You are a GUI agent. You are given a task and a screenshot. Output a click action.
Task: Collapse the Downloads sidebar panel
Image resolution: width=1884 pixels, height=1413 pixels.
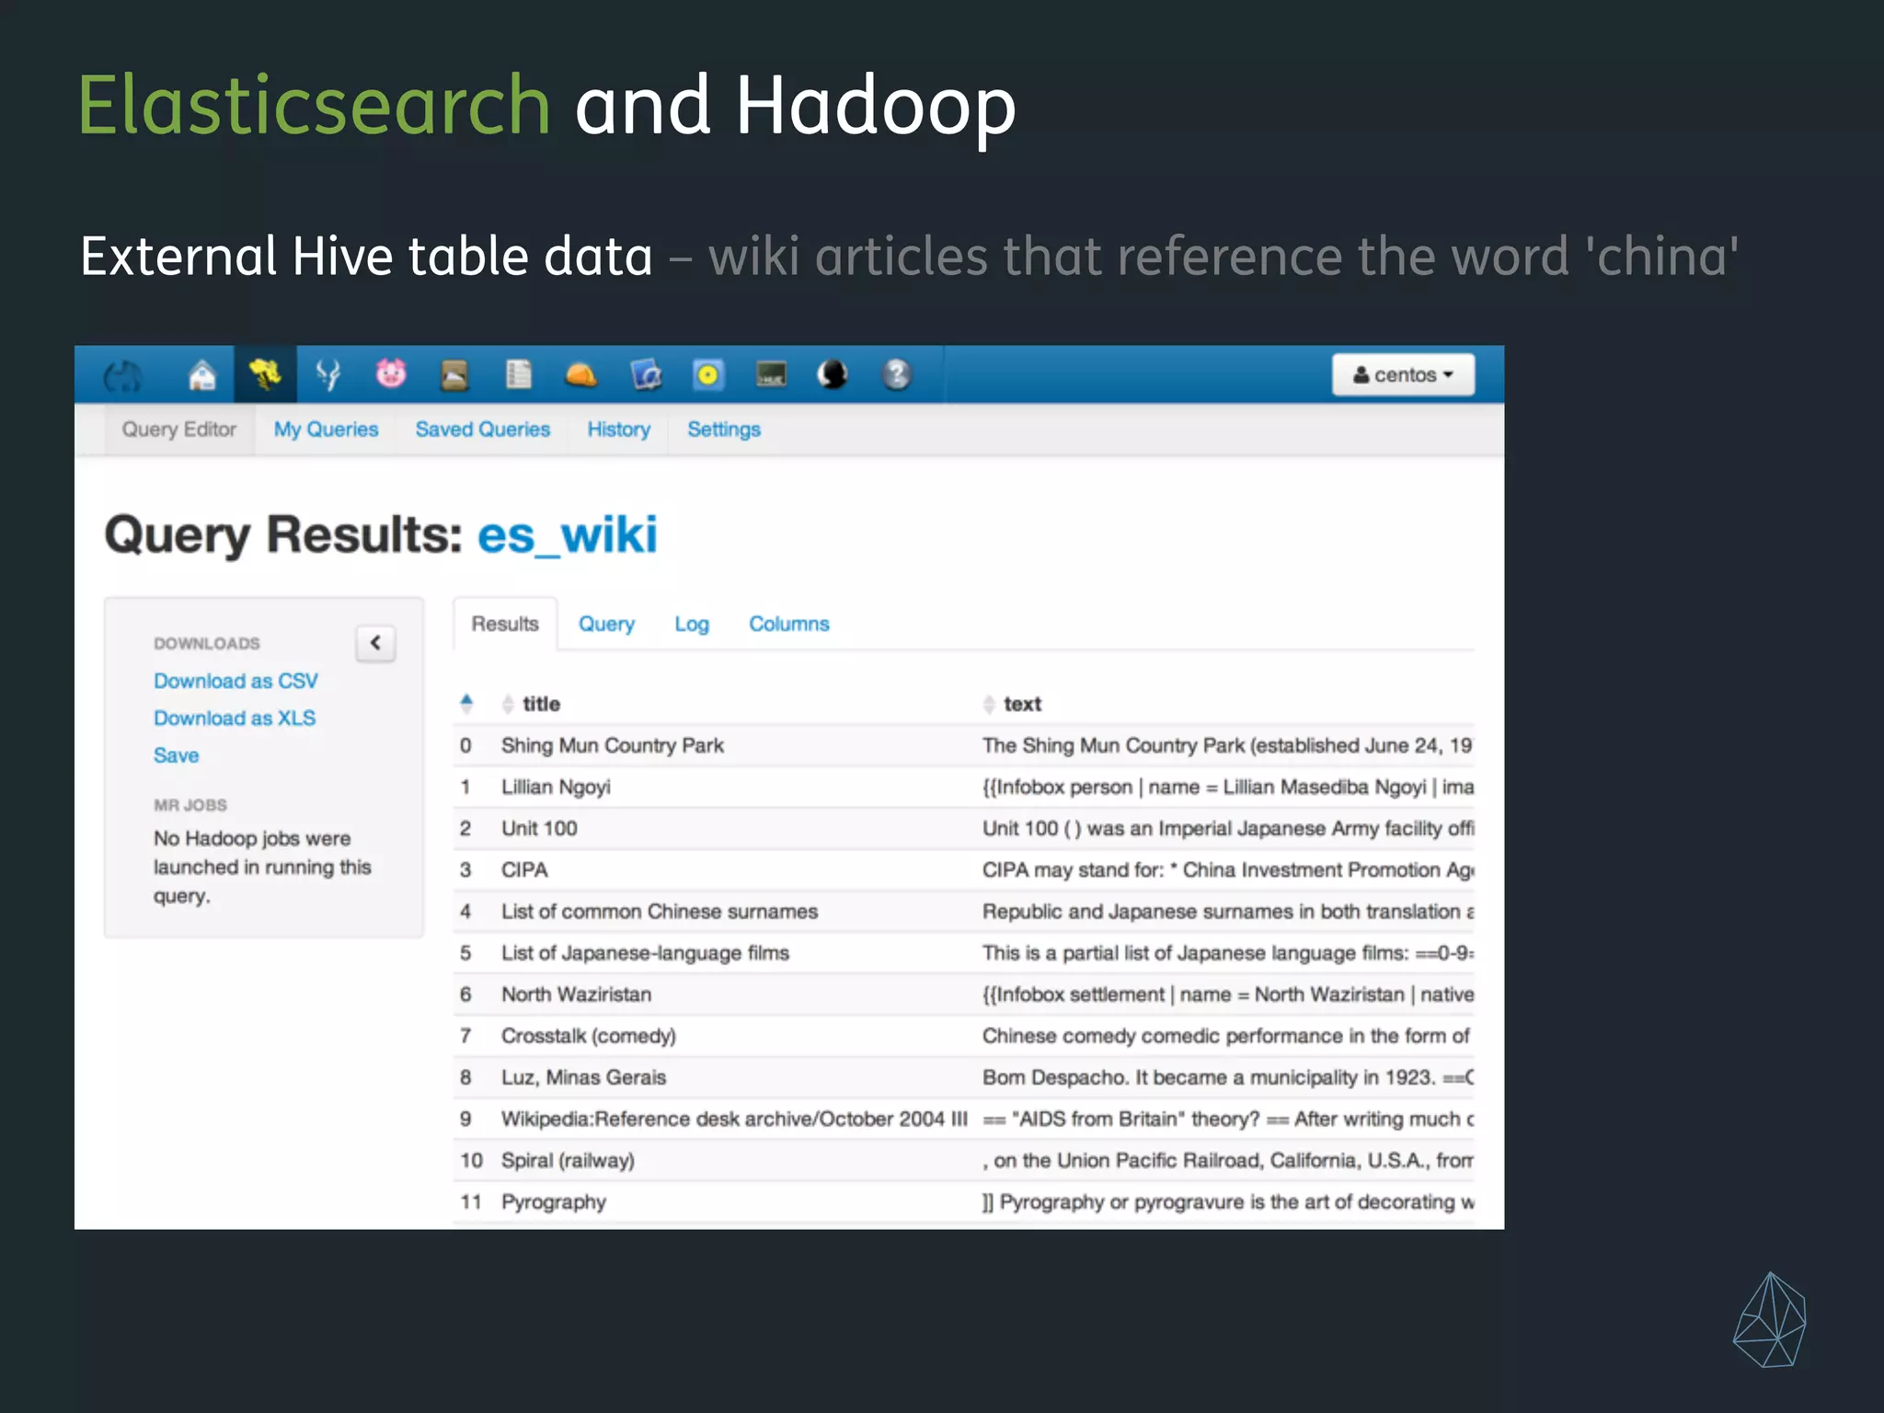[375, 643]
